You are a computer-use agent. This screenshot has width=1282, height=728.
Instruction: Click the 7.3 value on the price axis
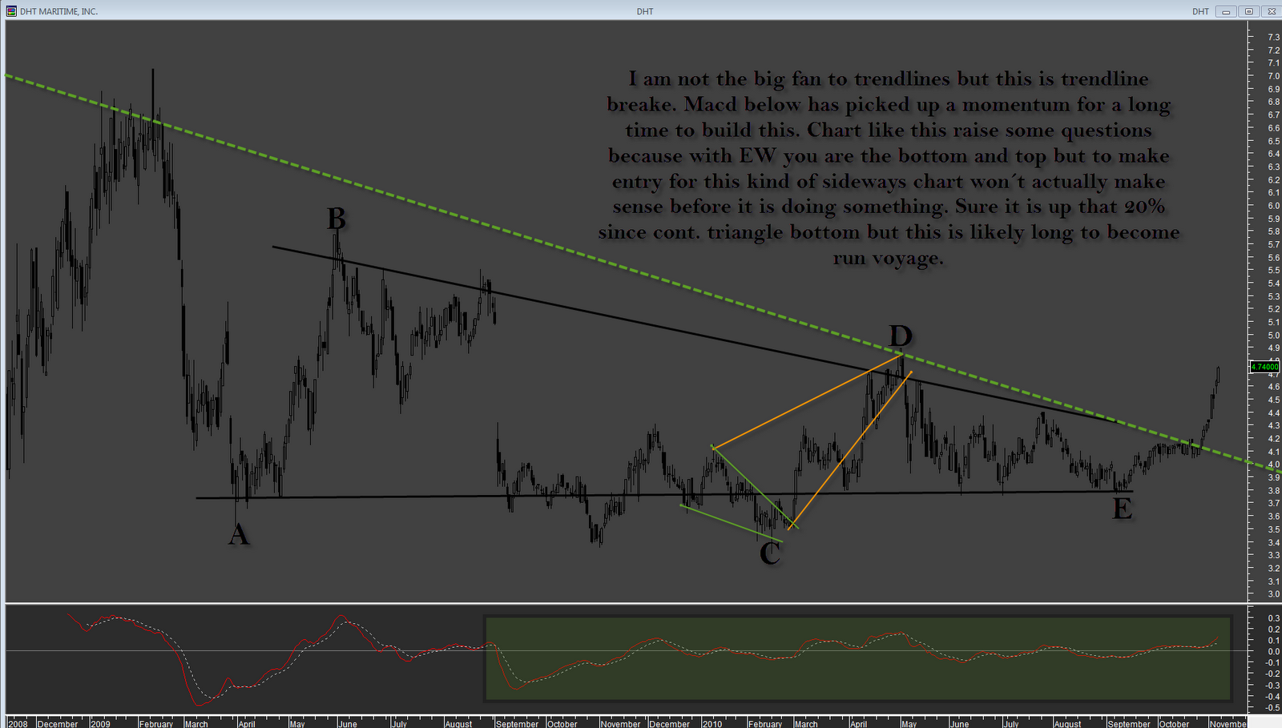tap(1273, 38)
